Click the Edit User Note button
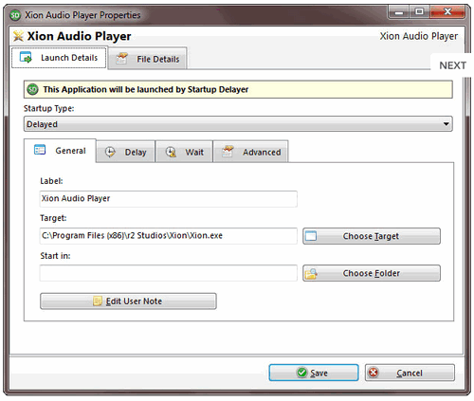Screen dimensions: 474x401 pos(128,301)
